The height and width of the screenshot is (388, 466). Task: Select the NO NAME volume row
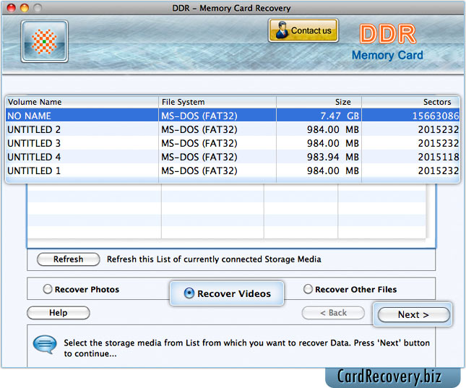(233, 116)
